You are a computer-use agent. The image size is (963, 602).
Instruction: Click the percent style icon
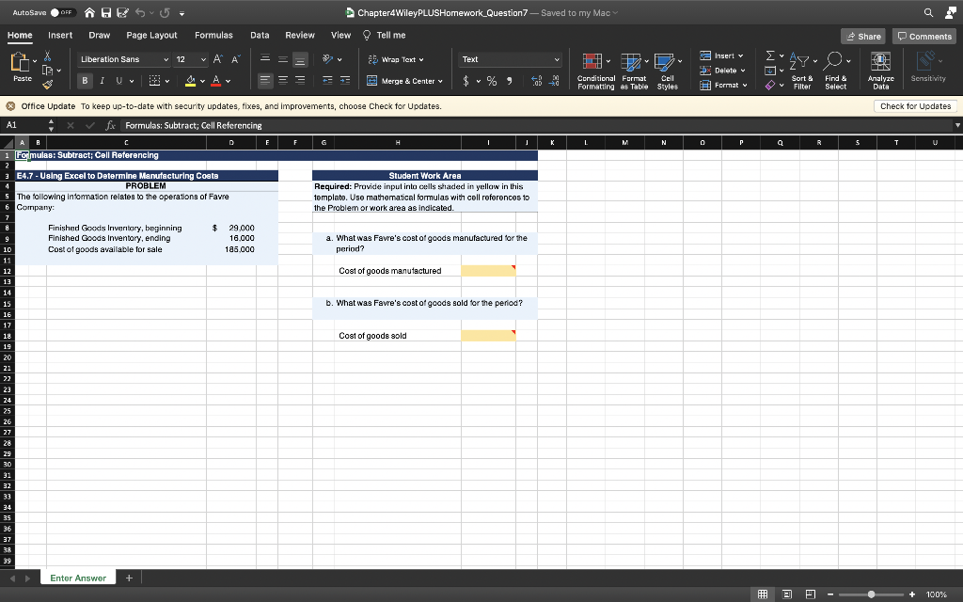[x=492, y=81]
